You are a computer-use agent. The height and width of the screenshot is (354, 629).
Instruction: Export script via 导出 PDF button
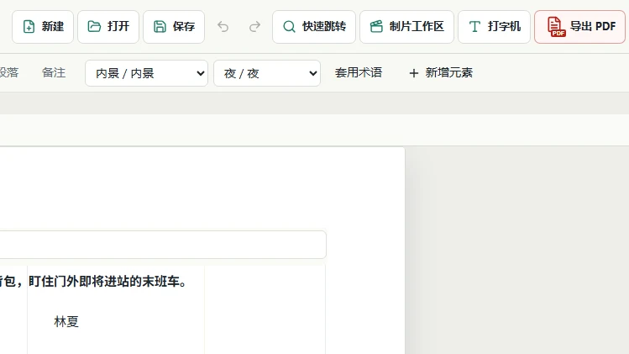(579, 27)
